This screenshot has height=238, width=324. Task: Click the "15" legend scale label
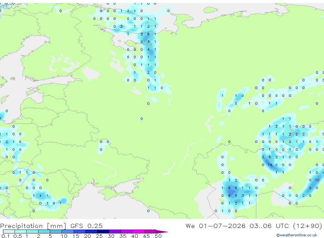75,236
